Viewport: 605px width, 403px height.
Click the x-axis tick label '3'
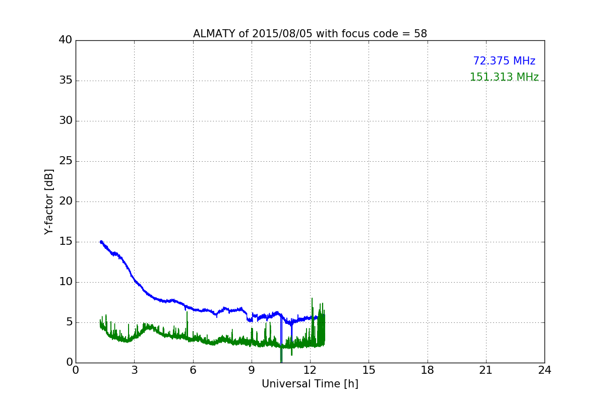coord(134,370)
